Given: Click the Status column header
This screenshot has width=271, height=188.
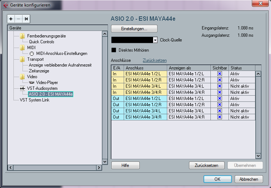Looking at the screenshot, I should coord(242,68).
